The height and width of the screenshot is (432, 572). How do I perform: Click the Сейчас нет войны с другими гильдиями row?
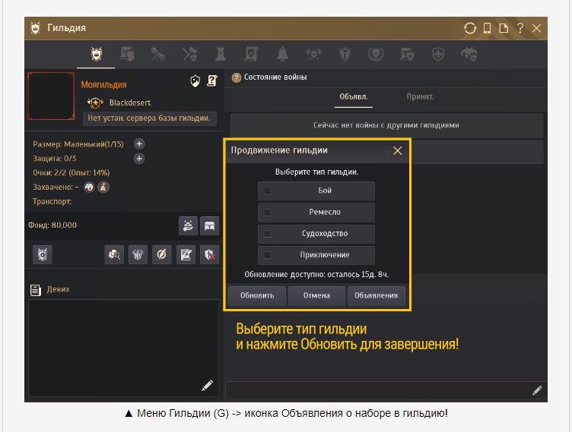click(x=386, y=125)
